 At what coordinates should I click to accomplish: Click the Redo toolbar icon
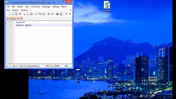point(52,14)
